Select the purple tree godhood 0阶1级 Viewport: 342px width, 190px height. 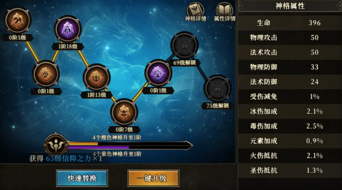(158, 73)
